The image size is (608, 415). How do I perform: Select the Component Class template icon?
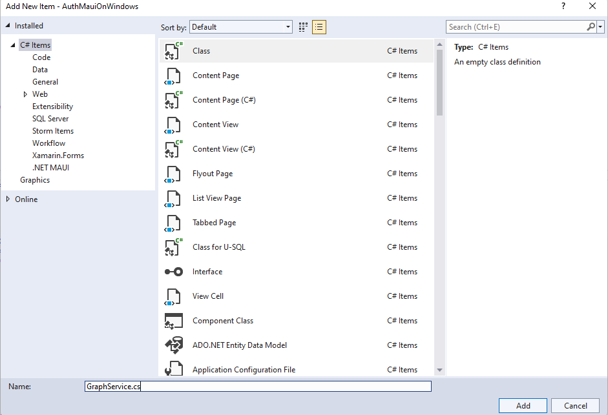tap(173, 321)
